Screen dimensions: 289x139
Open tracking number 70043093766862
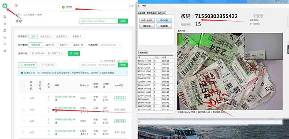tap(64, 119)
